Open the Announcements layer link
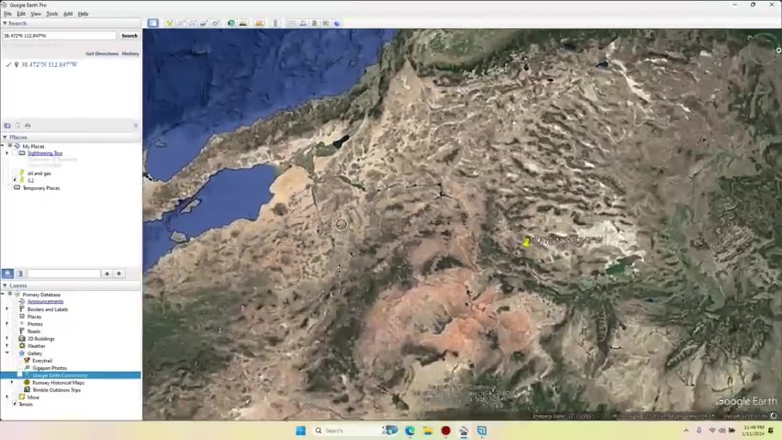Screen dimensions: 782x440 point(45,302)
